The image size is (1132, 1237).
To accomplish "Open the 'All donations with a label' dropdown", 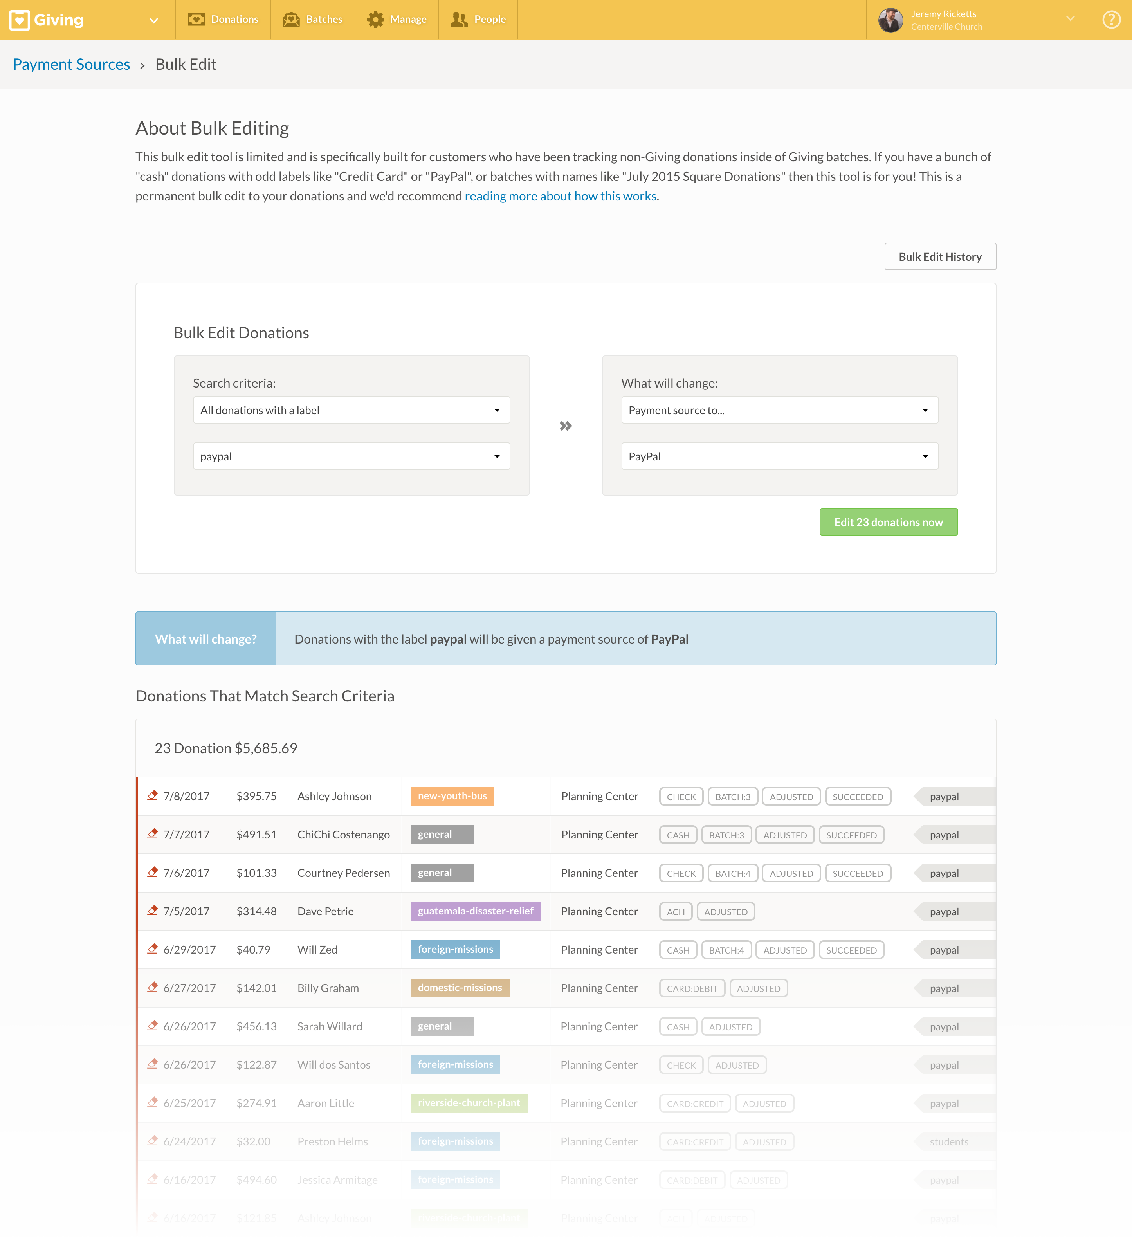I will pos(351,410).
